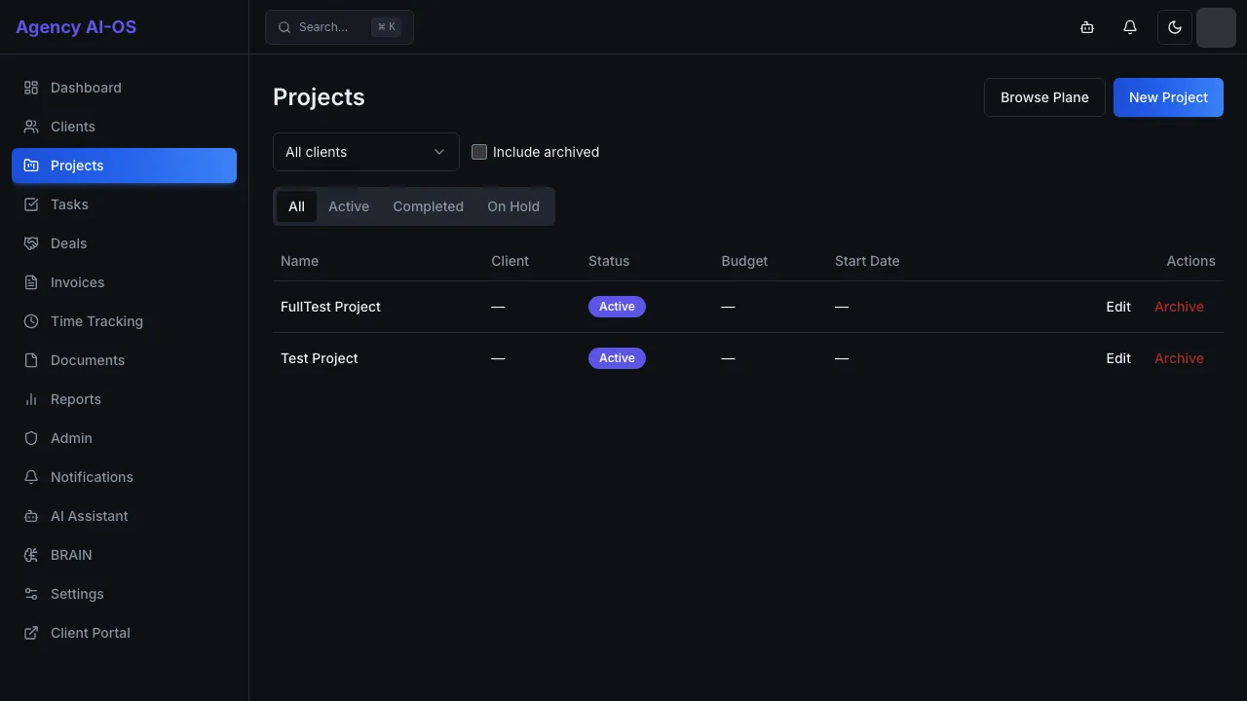Click the Active status badge for Test Project
Image resolution: width=1247 pixels, height=701 pixels.
point(617,358)
